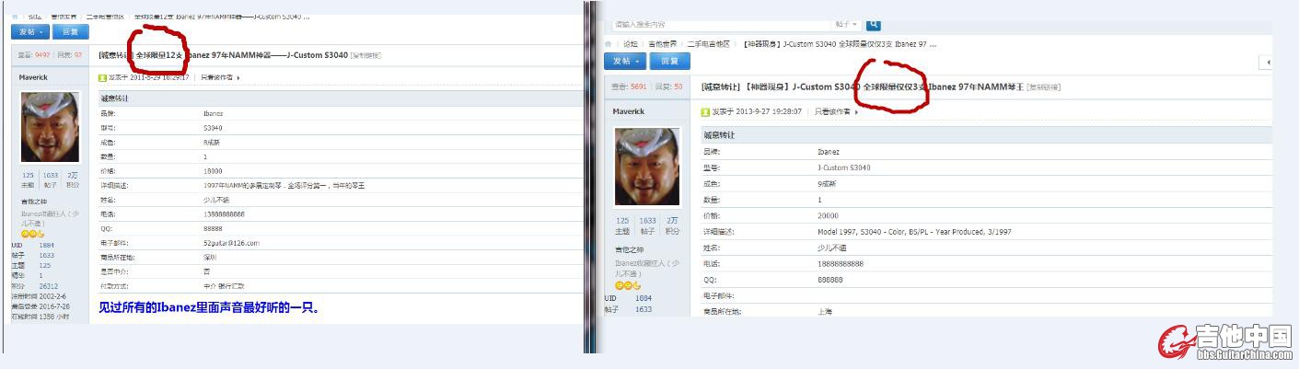1299x369 pixels.
Task: Click the 1633 帖子 count in right window
Action: (x=647, y=225)
